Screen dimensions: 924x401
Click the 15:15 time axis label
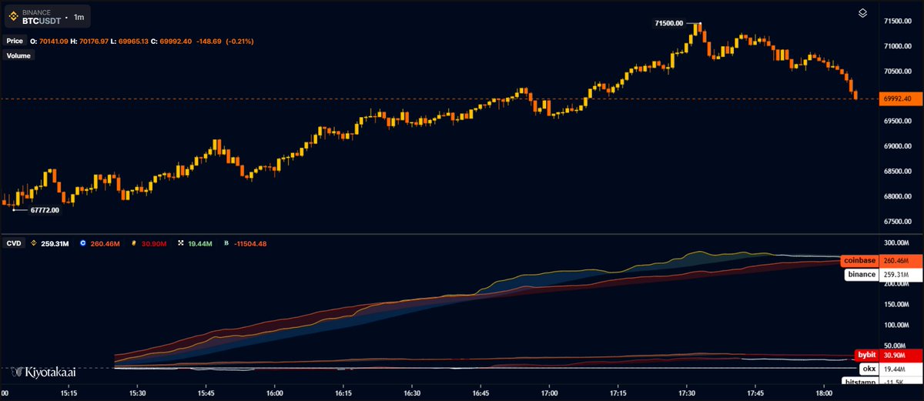click(x=68, y=392)
